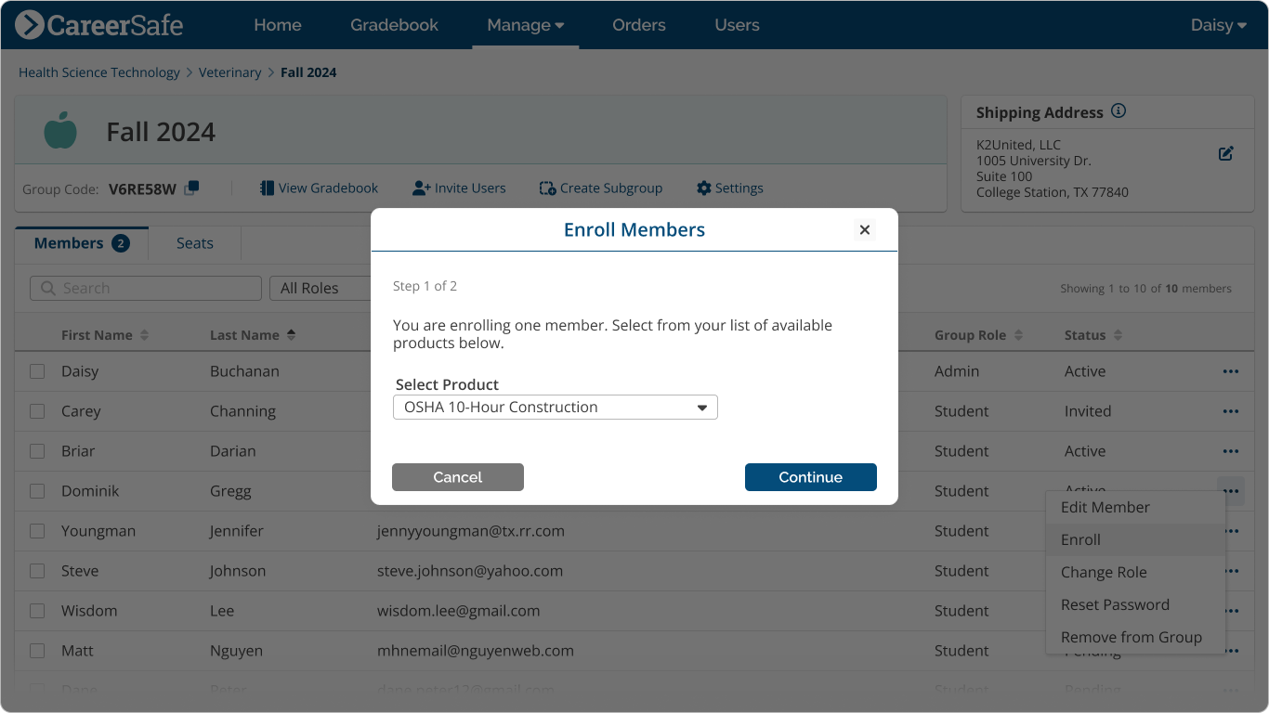The height and width of the screenshot is (713, 1269).
Task: Click the member search input field
Action: click(x=144, y=288)
